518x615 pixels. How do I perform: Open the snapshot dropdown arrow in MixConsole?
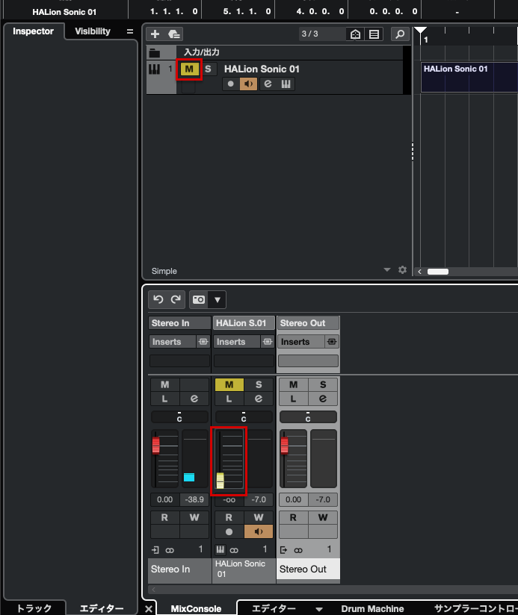(x=218, y=300)
